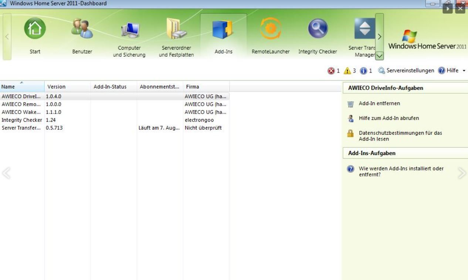Click question icon beside Wie werden Add-Ins

tap(350, 169)
